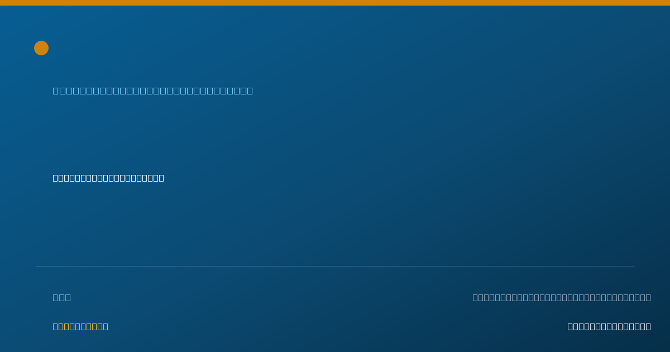Viewport: 670px width, 352px height.
Task: Select the light-blue subtitle text line
Action: pyautogui.click(x=153, y=91)
